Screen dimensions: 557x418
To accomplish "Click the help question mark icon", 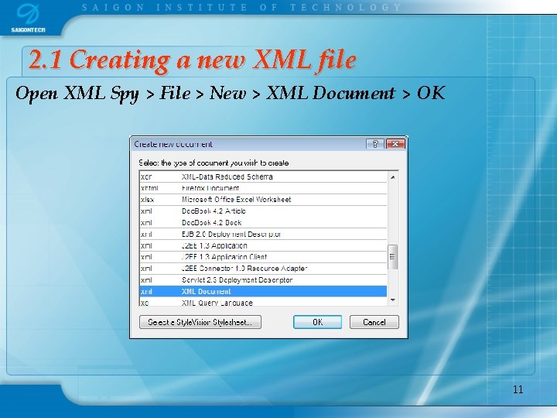I will click(x=375, y=144).
